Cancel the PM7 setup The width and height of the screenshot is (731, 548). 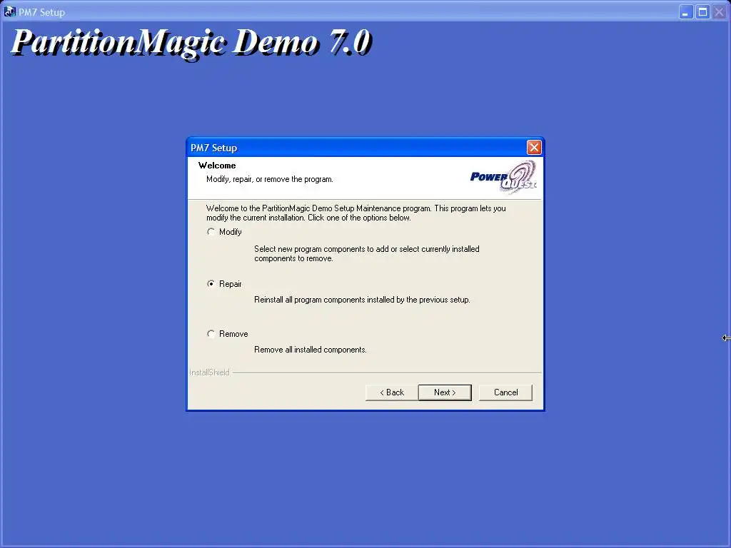(x=505, y=392)
